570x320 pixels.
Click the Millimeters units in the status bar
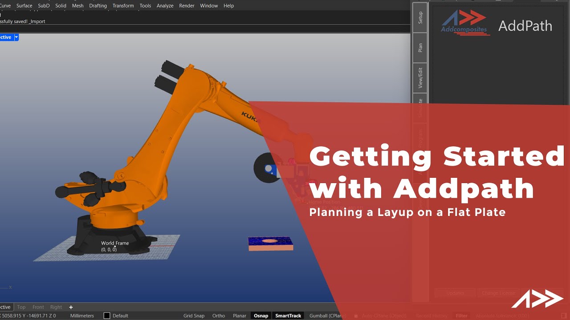pos(82,316)
